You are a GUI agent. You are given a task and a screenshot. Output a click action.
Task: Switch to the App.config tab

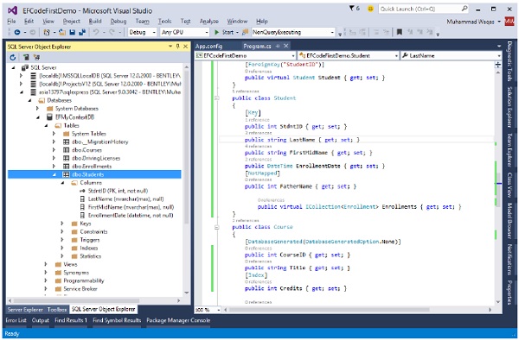(x=209, y=47)
